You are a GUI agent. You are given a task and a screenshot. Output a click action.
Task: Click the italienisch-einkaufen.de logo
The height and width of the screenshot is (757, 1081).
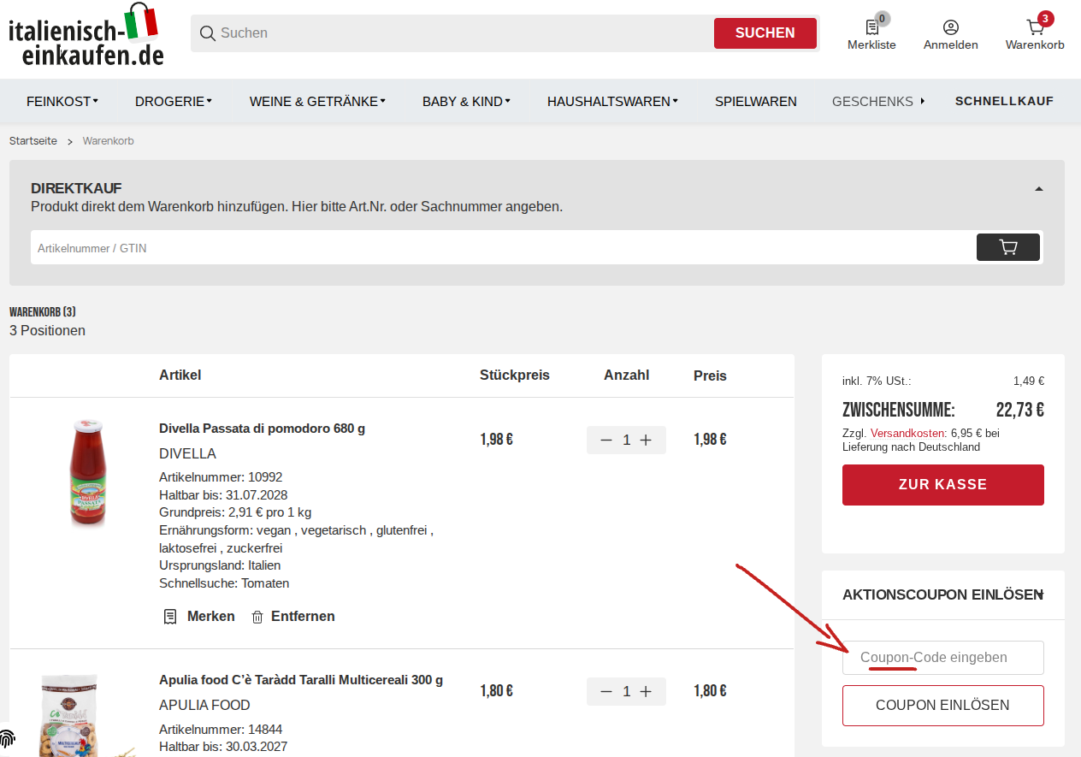(x=86, y=35)
